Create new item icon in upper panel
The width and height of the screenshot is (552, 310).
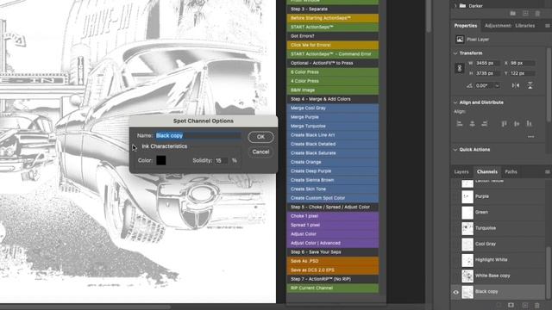click(x=525, y=14)
